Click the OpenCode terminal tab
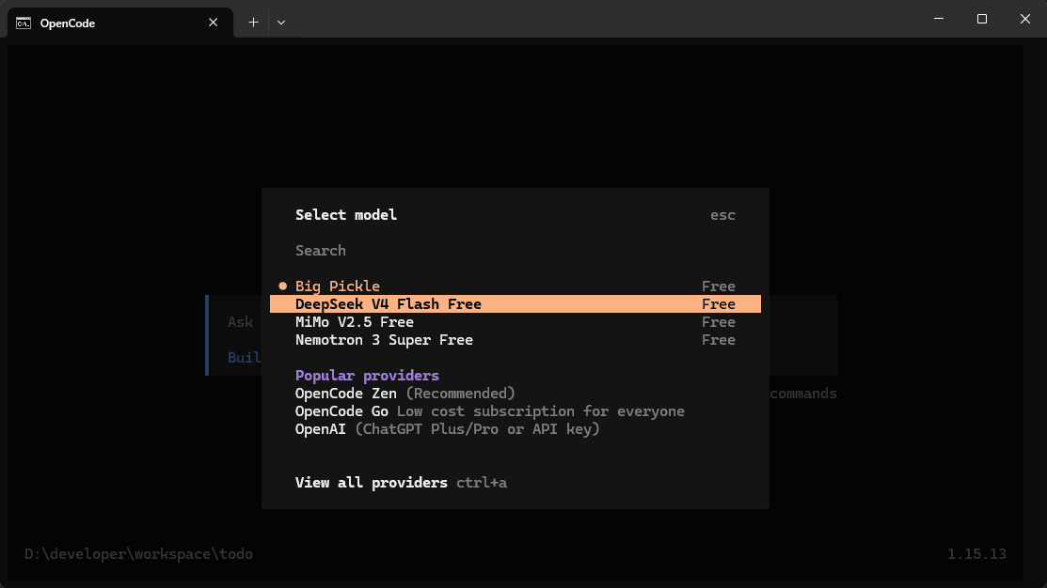The width and height of the screenshot is (1047, 588). point(120,23)
